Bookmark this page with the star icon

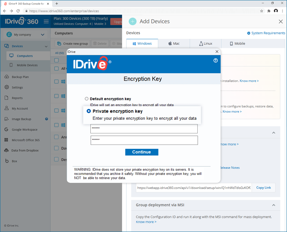point(262,11)
